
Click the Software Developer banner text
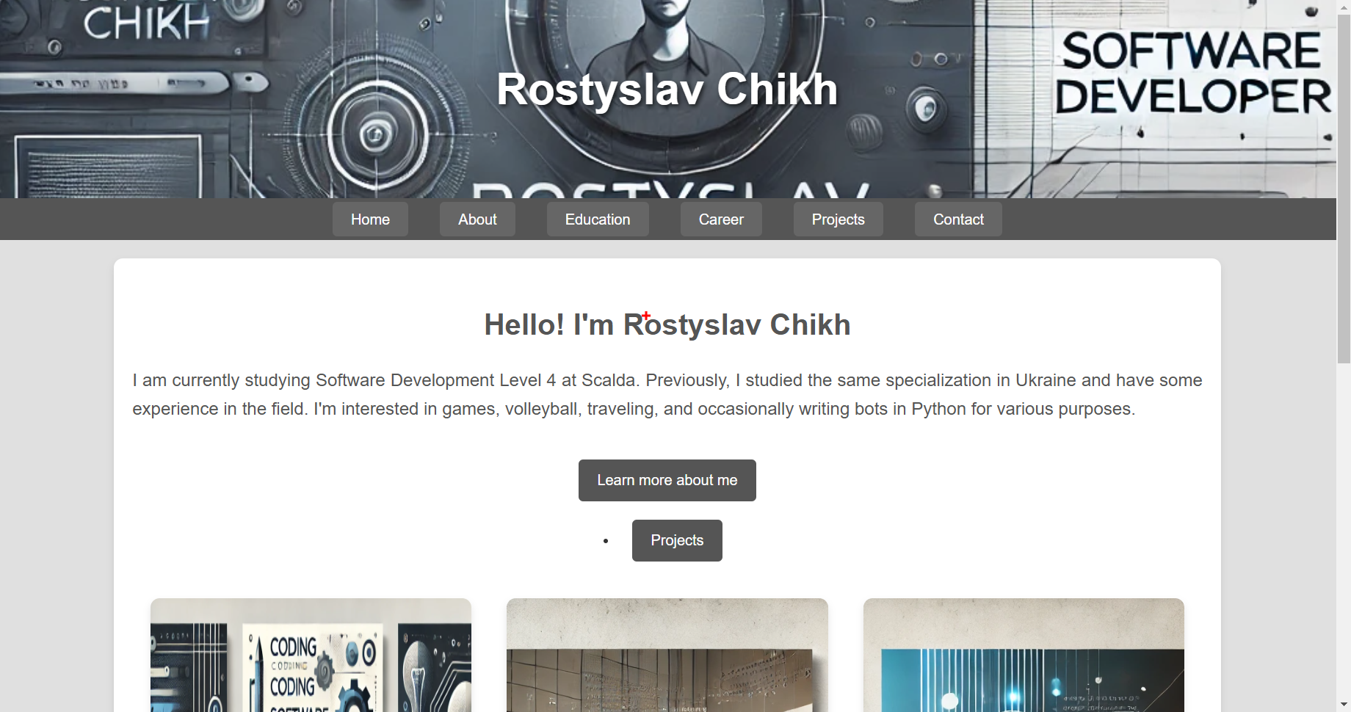(x=1192, y=73)
